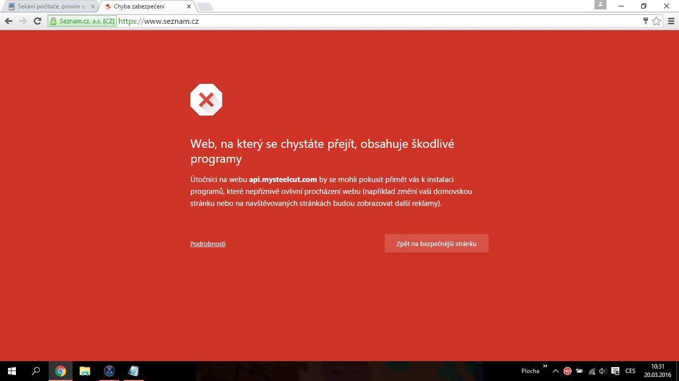Click the key icon for saved passwords
Viewport: 679px width, 381px height.
pos(646,21)
